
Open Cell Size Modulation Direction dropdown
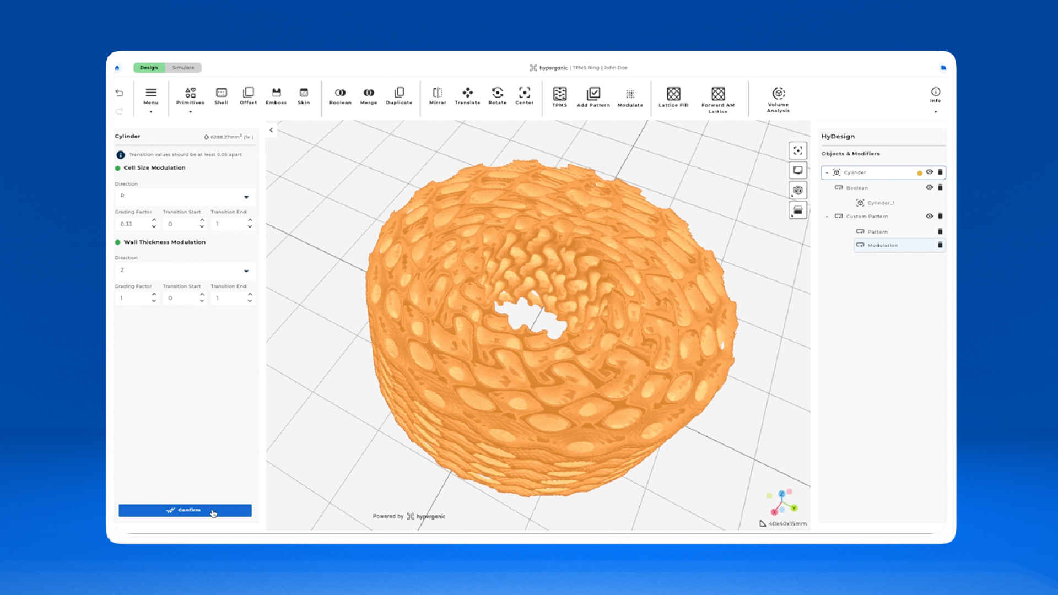185,197
